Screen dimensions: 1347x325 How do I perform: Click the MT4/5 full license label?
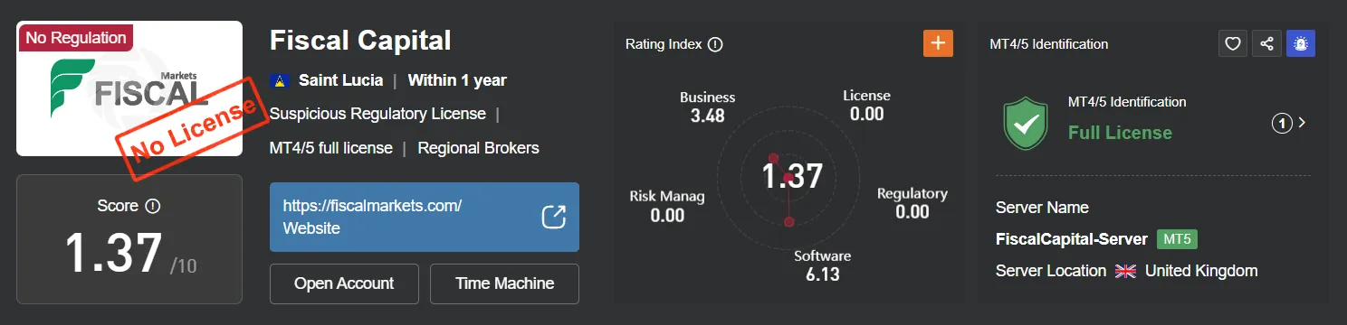click(331, 147)
